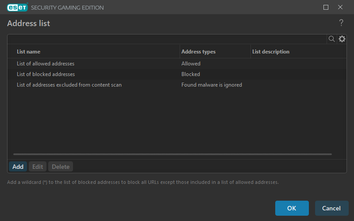Click the greyed Edit button
This screenshot has width=354, height=221.
(x=38, y=167)
